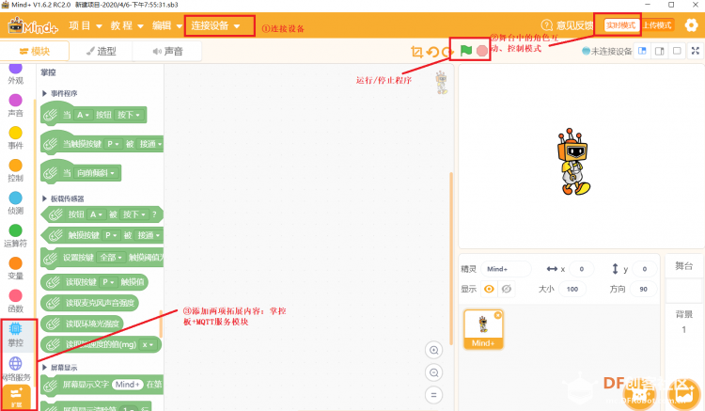
Task: Open the 按下 dropdown in 当按钮 hat block
Action: (129, 115)
